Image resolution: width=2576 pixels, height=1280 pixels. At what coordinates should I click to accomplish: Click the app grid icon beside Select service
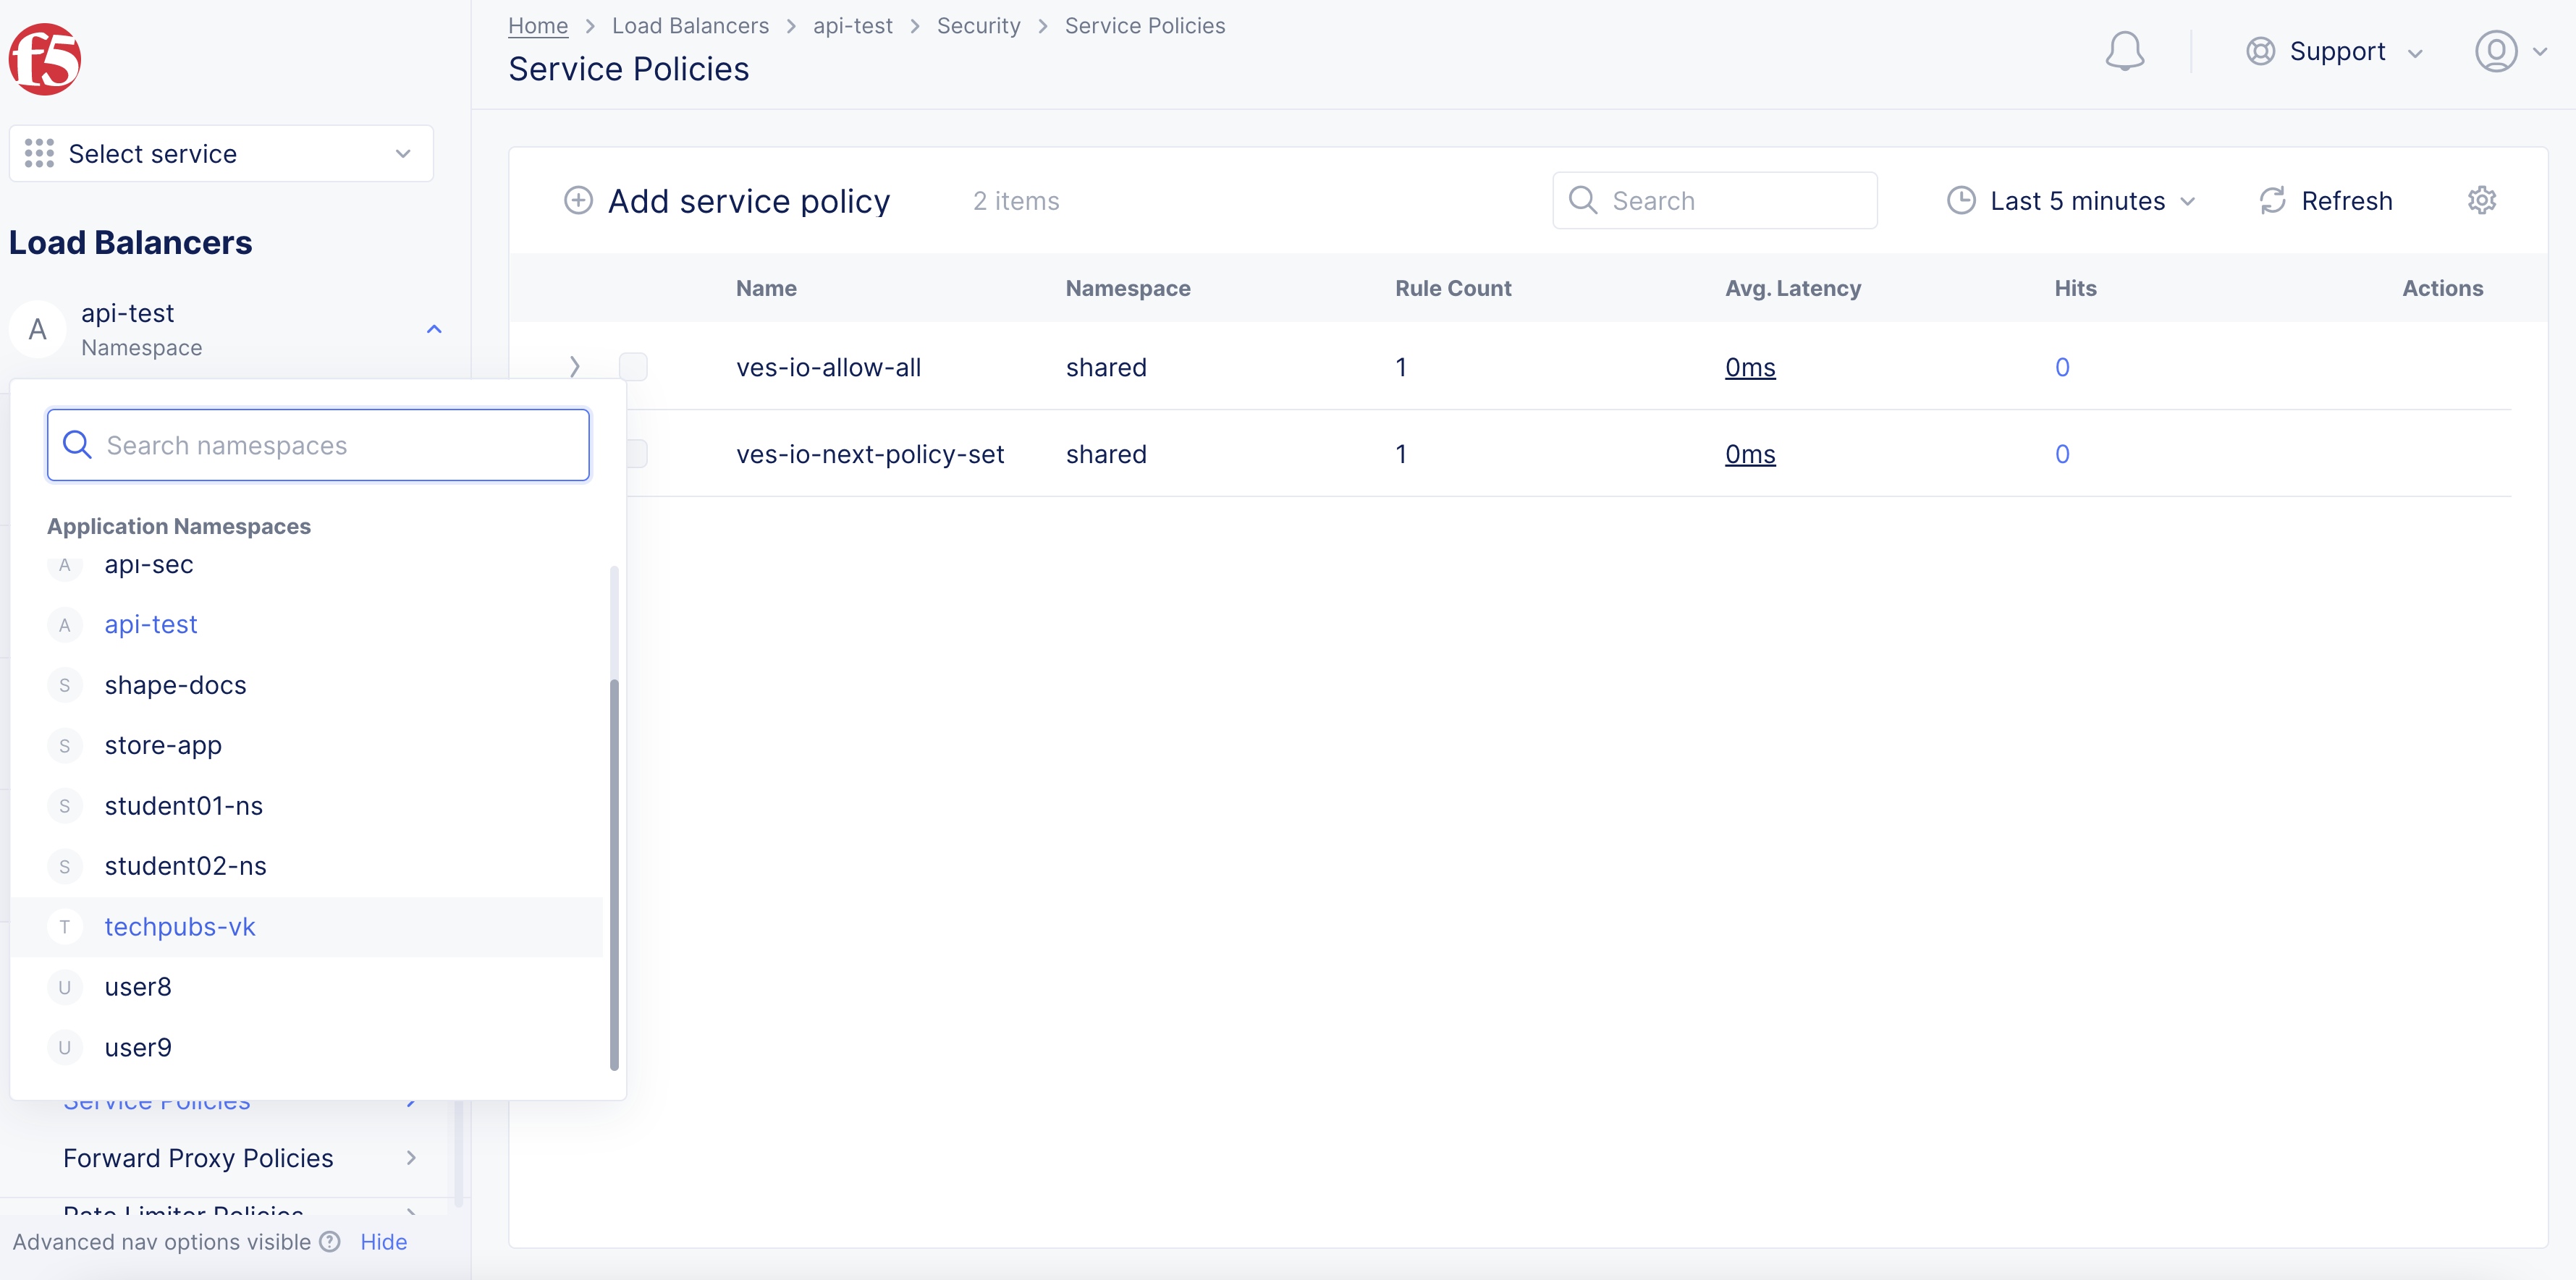[x=38, y=153]
